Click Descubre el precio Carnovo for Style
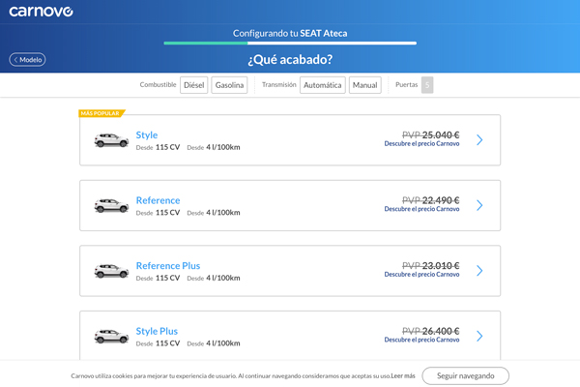The height and width of the screenshot is (387, 580). pos(421,144)
